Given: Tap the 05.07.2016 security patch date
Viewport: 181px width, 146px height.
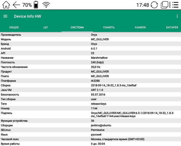Looking at the screenshot, I should pyautogui.click(x=98, y=95).
